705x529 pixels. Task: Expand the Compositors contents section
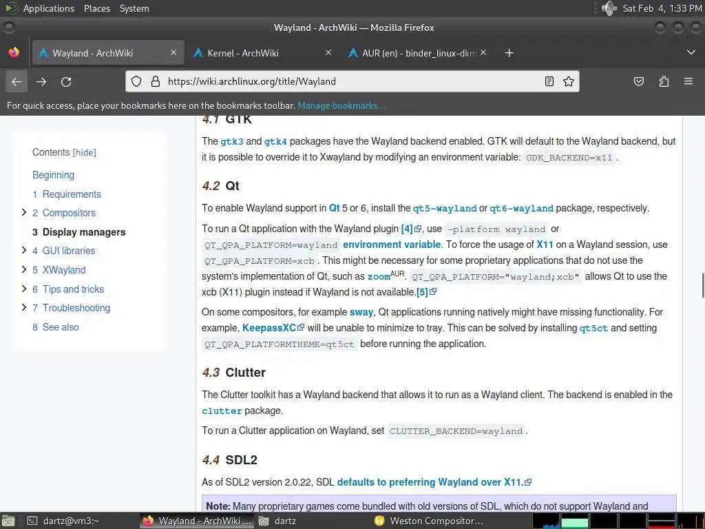[x=24, y=212]
